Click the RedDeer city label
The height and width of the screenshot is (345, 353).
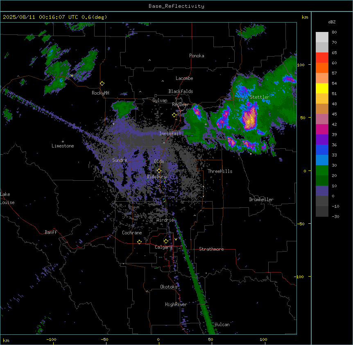pos(180,104)
